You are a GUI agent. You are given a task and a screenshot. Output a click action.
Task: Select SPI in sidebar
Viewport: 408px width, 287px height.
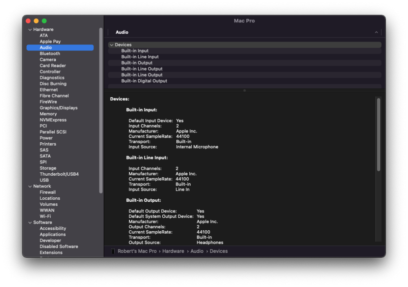click(x=43, y=162)
